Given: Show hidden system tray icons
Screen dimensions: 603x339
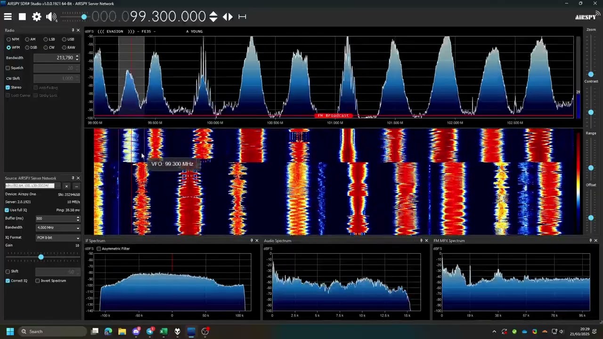Looking at the screenshot, I should (494, 331).
